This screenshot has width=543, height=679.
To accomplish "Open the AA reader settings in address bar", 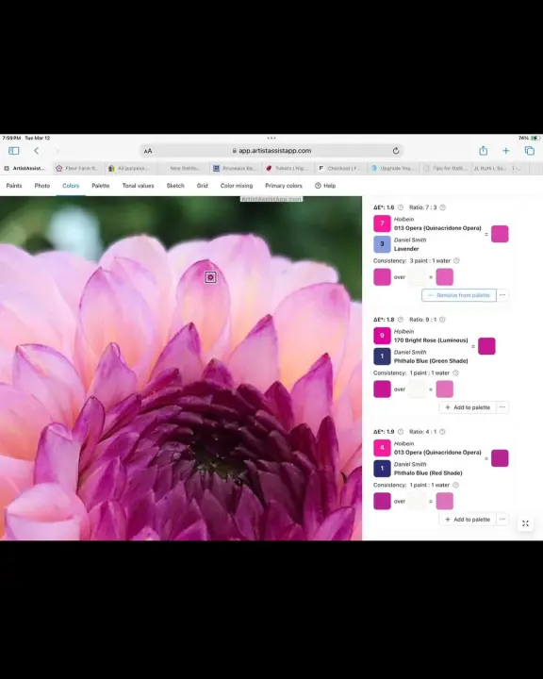I will (148, 151).
